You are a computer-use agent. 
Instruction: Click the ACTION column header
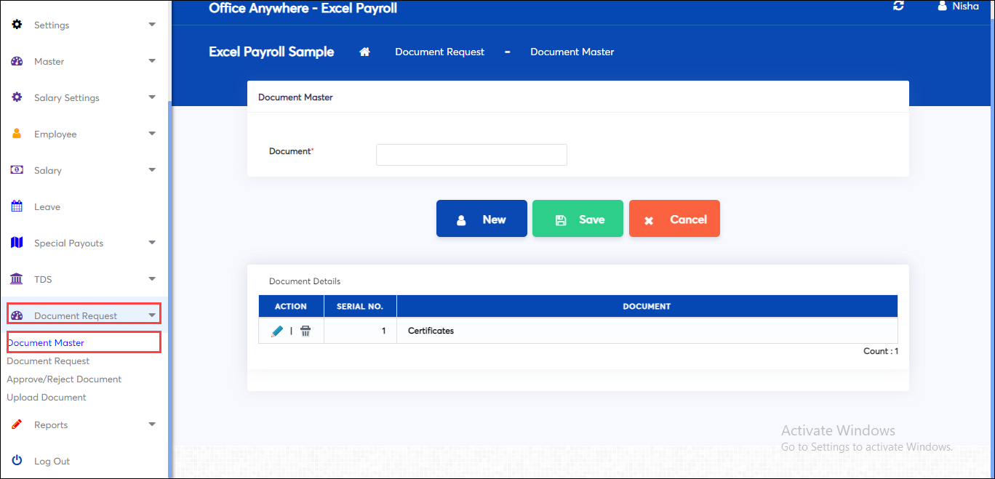coord(291,306)
